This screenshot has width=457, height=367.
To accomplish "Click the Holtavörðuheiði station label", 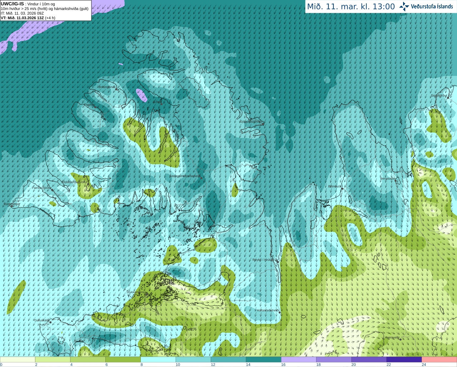I will pos(267,310).
